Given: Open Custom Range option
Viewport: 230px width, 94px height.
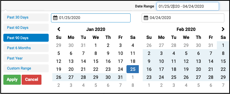Looking at the screenshot, I should [x=26, y=68].
